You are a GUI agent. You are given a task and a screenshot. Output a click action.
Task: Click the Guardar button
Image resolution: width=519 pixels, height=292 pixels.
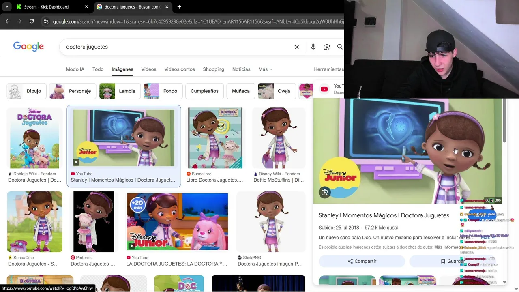pyautogui.click(x=453, y=261)
